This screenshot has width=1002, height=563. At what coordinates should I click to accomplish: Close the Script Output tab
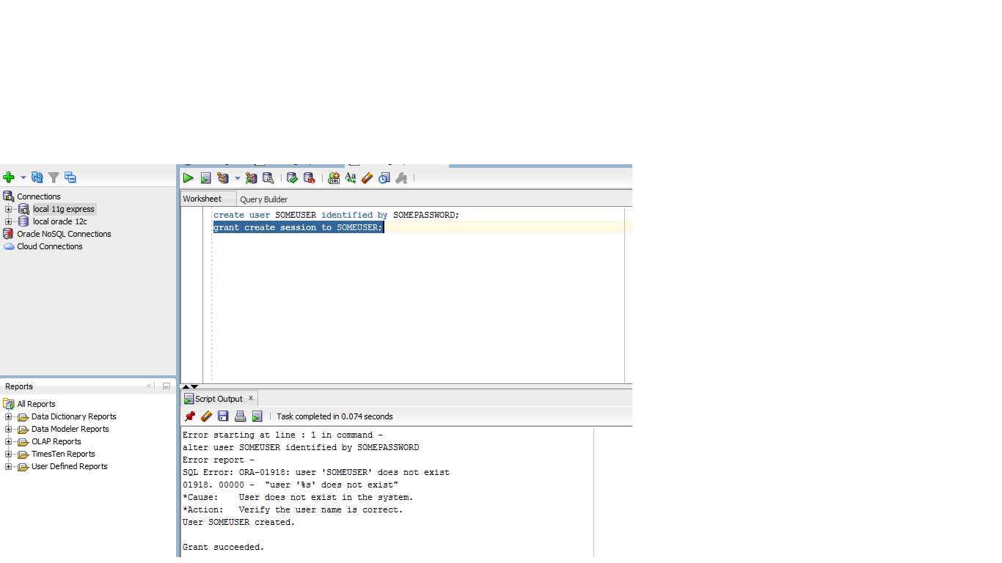(x=250, y=398)
